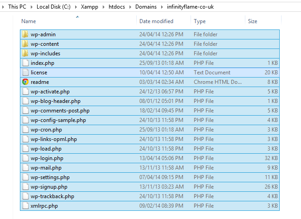This screenshot has height=219, width=301.
Task: Select the wp-load.php file name
Action: click(x=46, y=149)
